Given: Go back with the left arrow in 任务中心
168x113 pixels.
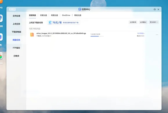Looking at the screenshot, I should pyautogui.click(x=11, y=9).
